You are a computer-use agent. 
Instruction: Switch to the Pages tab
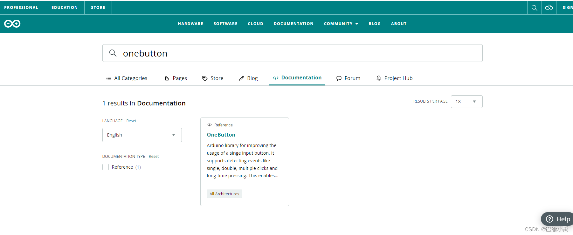176,78
